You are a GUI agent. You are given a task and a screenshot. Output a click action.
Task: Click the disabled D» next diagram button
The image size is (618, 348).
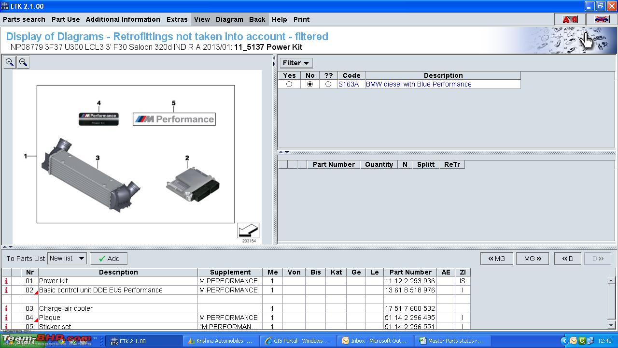coord(598,259)
